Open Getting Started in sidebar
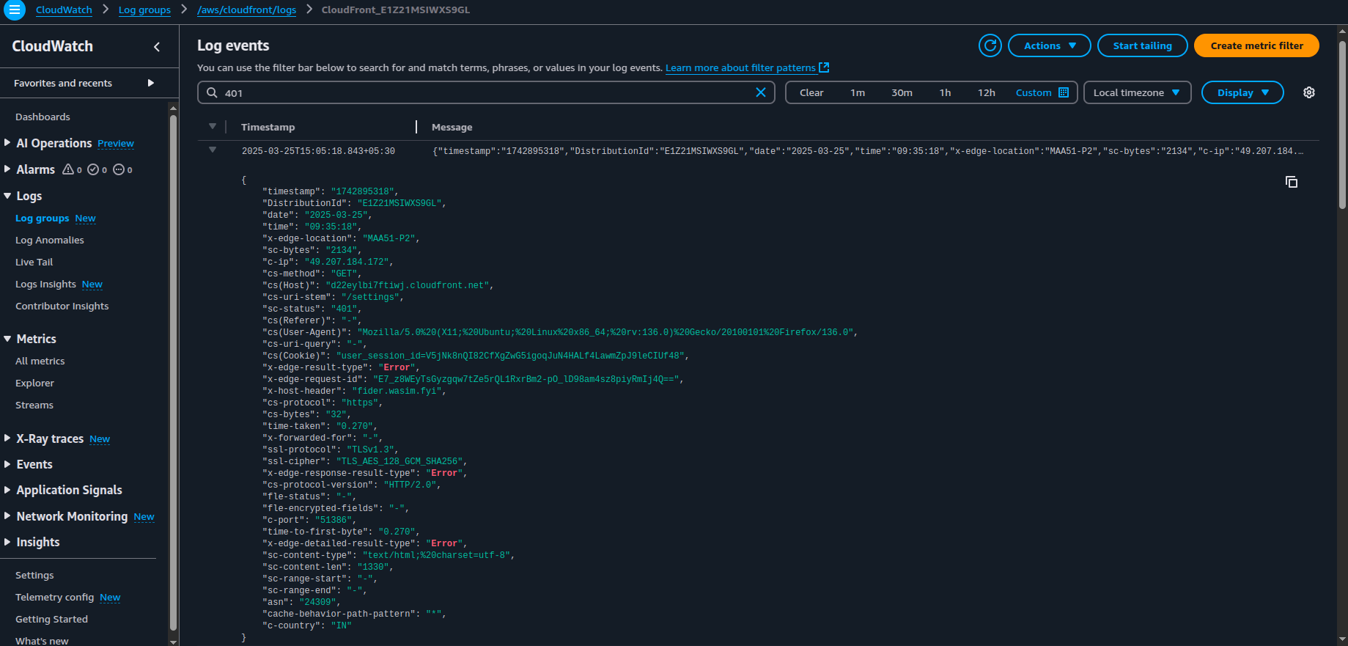 pyautogui.click(x=51, y=619)
